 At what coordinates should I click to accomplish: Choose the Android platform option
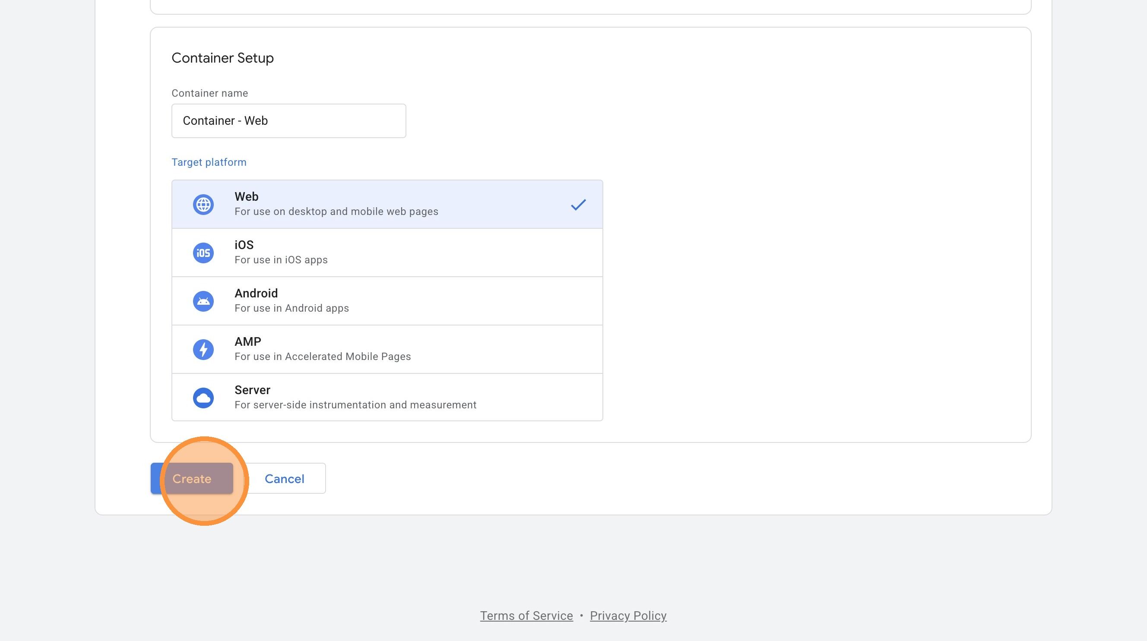click(x=387, y=300)
